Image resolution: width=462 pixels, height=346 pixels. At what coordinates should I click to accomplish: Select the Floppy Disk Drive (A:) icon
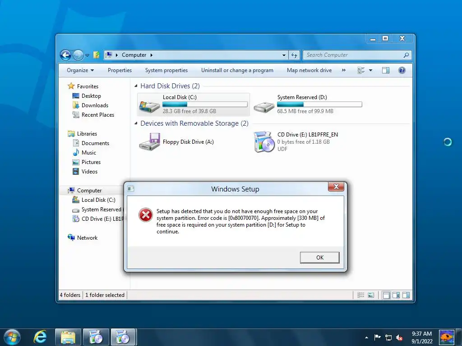click(x=150, y=142)
